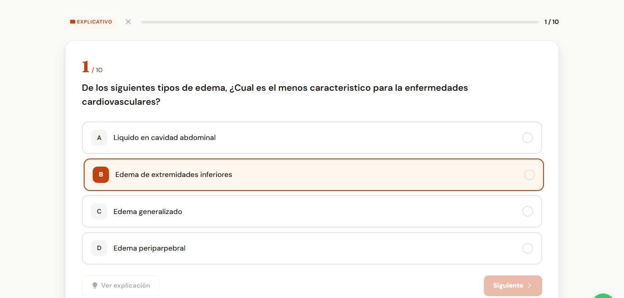
Task: Select the radio button for option A
Action: pos(528,138)
